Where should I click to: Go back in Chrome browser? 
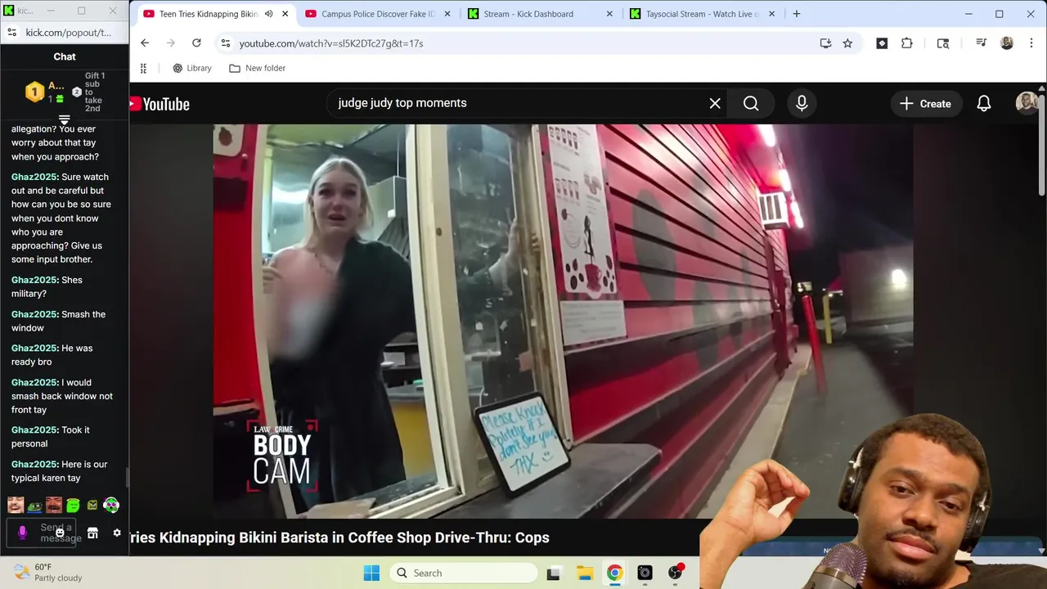tap(145, 43)
